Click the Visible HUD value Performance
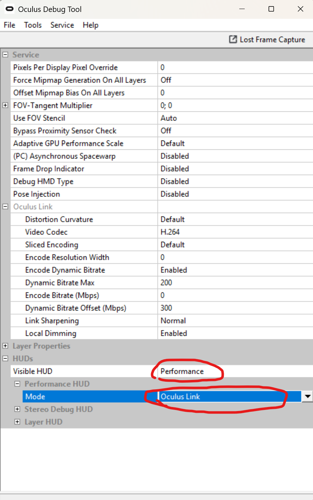Viewport: 313px width, 500px height. click(x=235, y=371)
